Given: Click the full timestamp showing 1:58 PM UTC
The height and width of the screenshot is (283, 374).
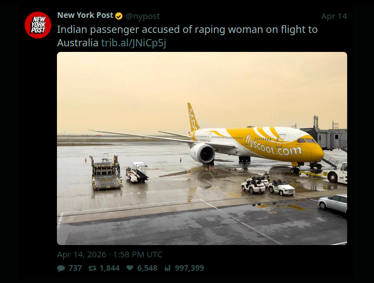Looking at the screenshot, I should click(109, 255).
